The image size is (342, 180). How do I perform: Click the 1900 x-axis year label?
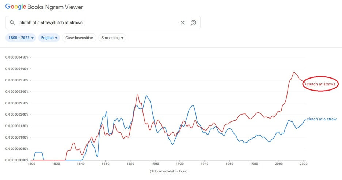click(155, 164)
